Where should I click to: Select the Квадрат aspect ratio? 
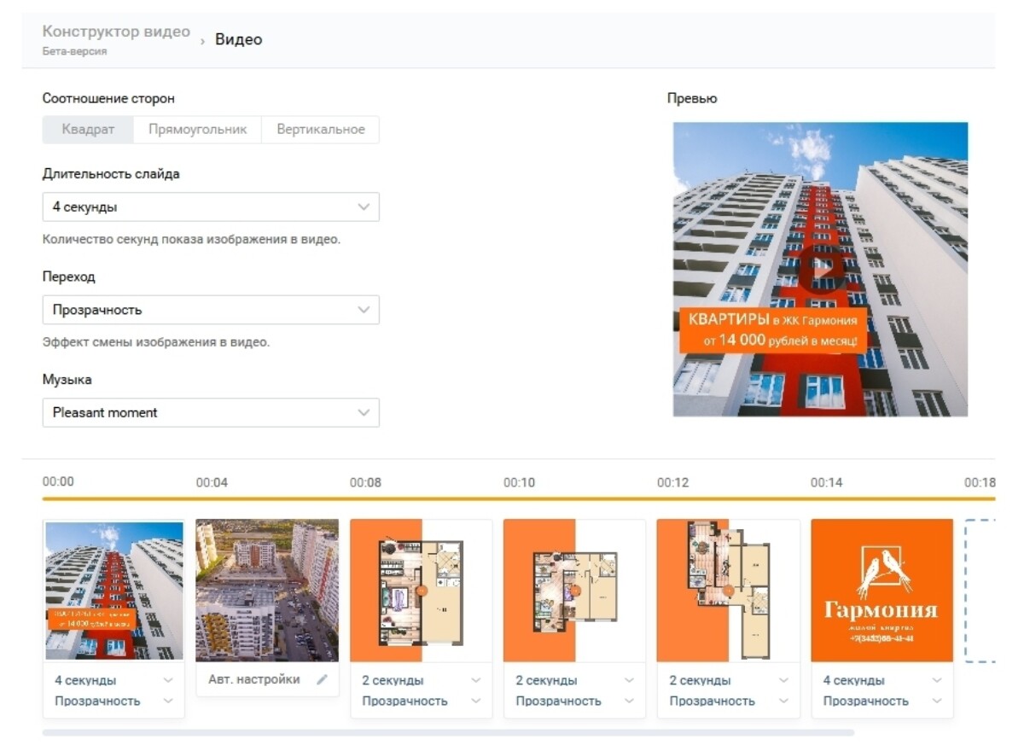[x=88, y=130]
